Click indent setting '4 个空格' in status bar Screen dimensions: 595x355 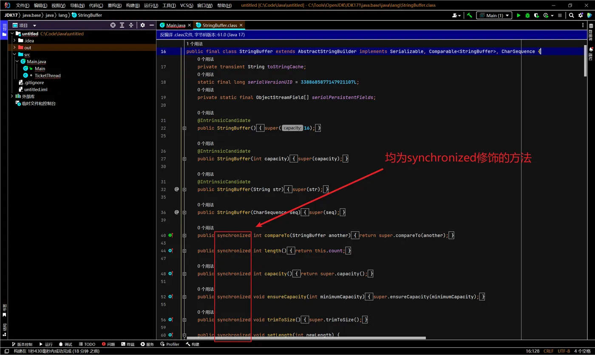point(582,351)
